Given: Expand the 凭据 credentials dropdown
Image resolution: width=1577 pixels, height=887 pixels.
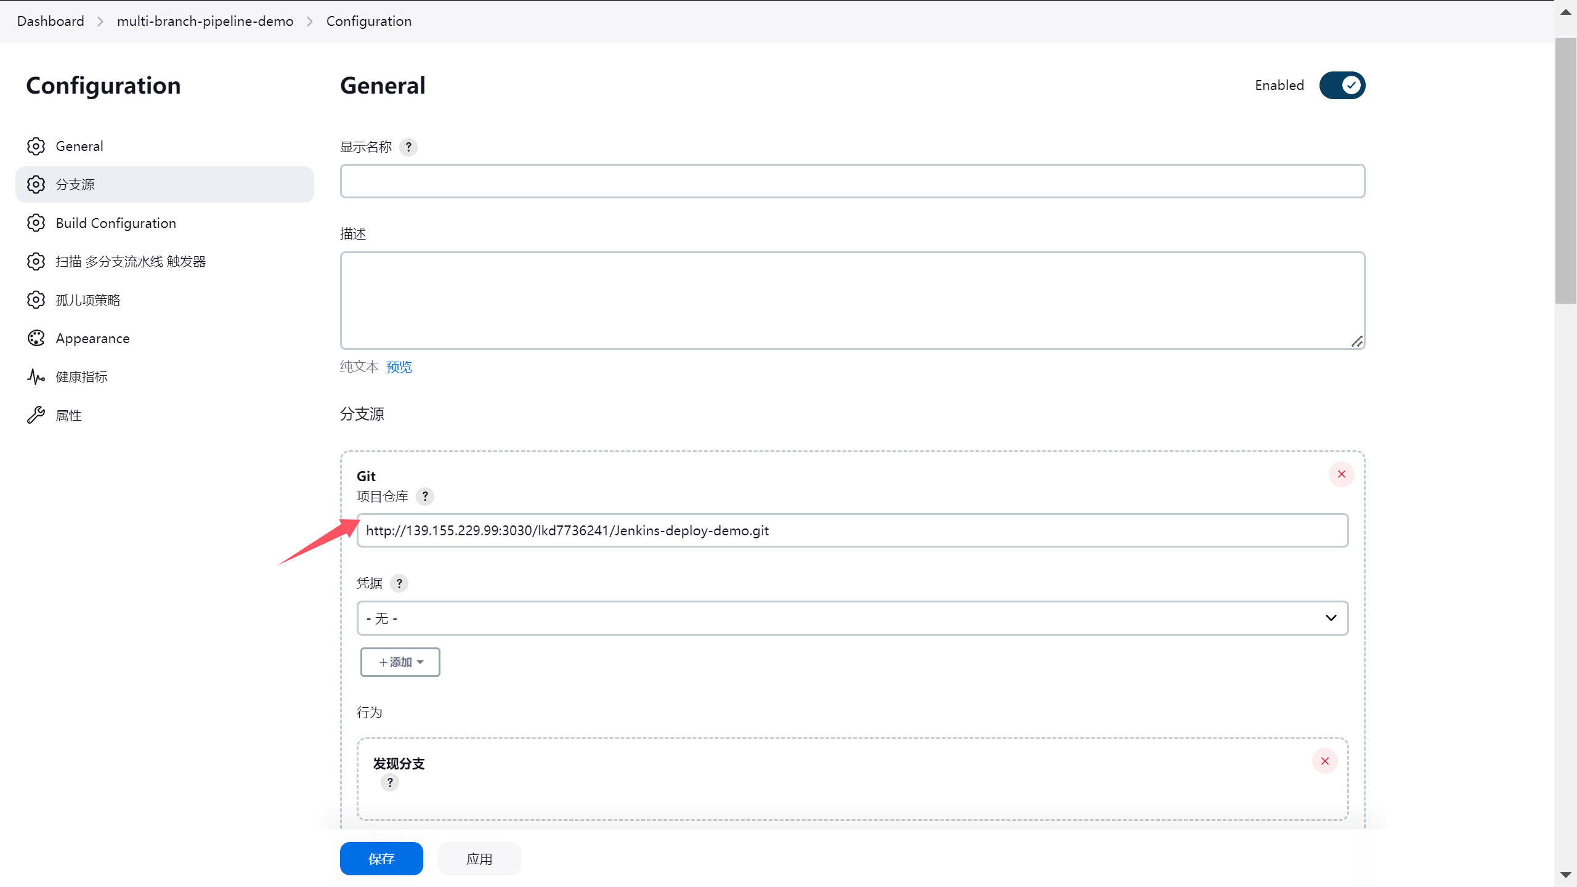Looking at the screenshot, I should [852, 618].
